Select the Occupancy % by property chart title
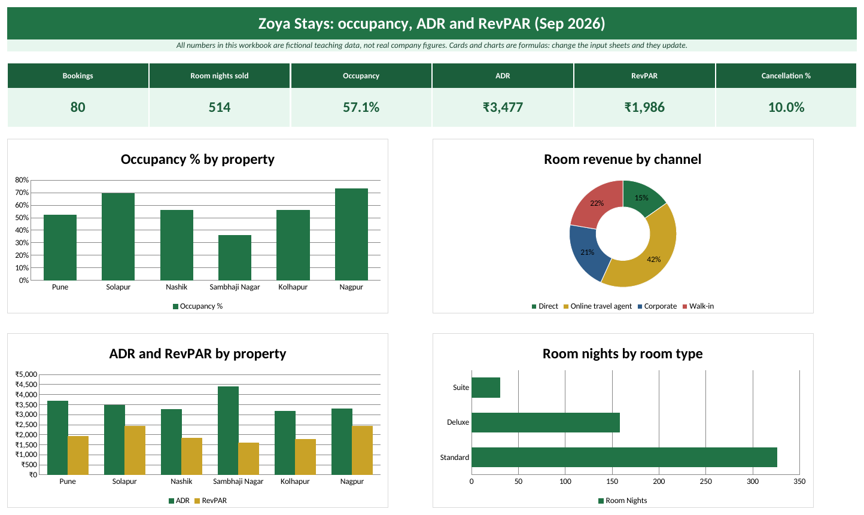This screenshot has height=515, width=864. pyautogui.click(x=197, y=159)
